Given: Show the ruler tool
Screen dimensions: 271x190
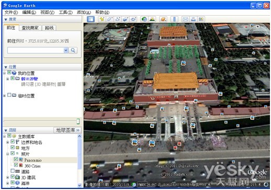Looking at the screenshot, I should click(x=174, y=19).
